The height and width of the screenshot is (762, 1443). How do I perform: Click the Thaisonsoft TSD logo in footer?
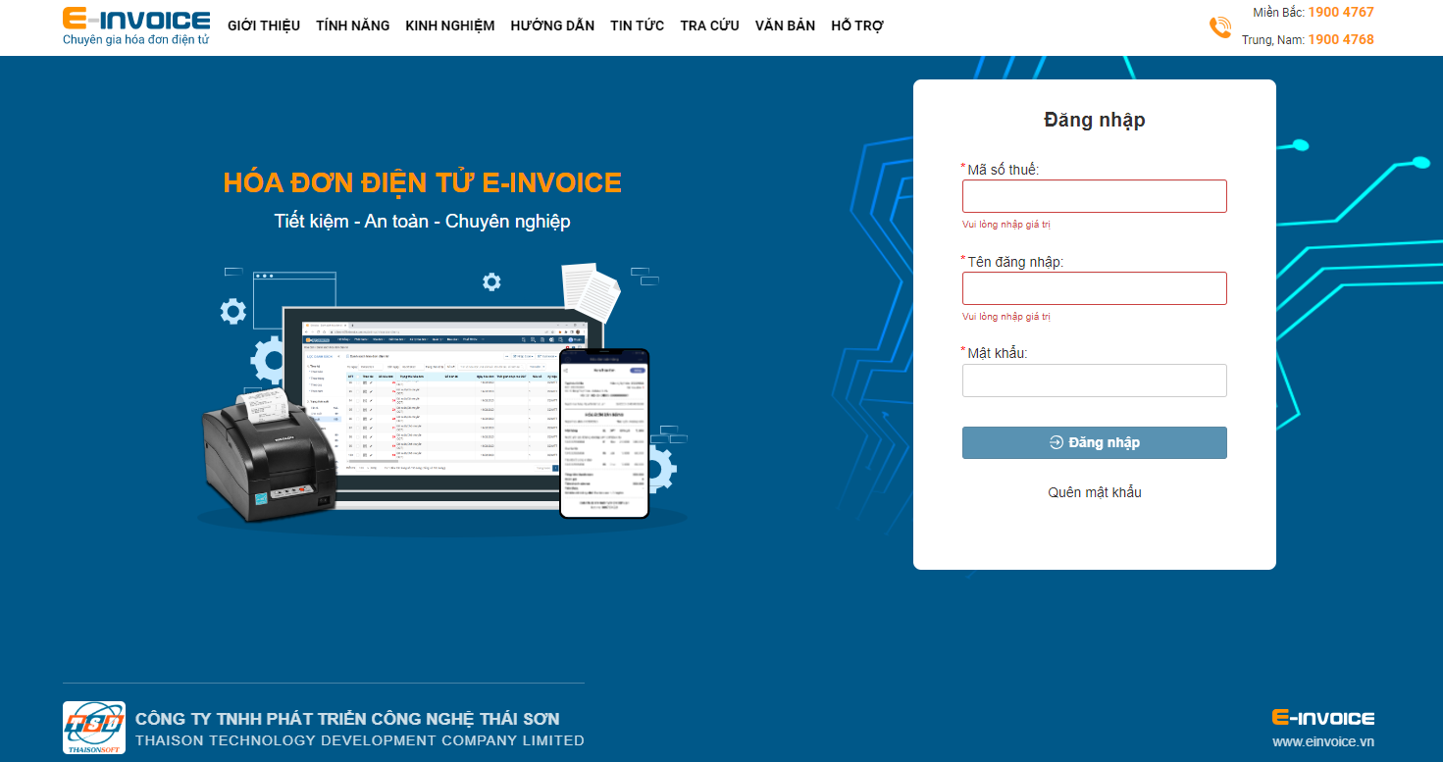click(94, 728)
